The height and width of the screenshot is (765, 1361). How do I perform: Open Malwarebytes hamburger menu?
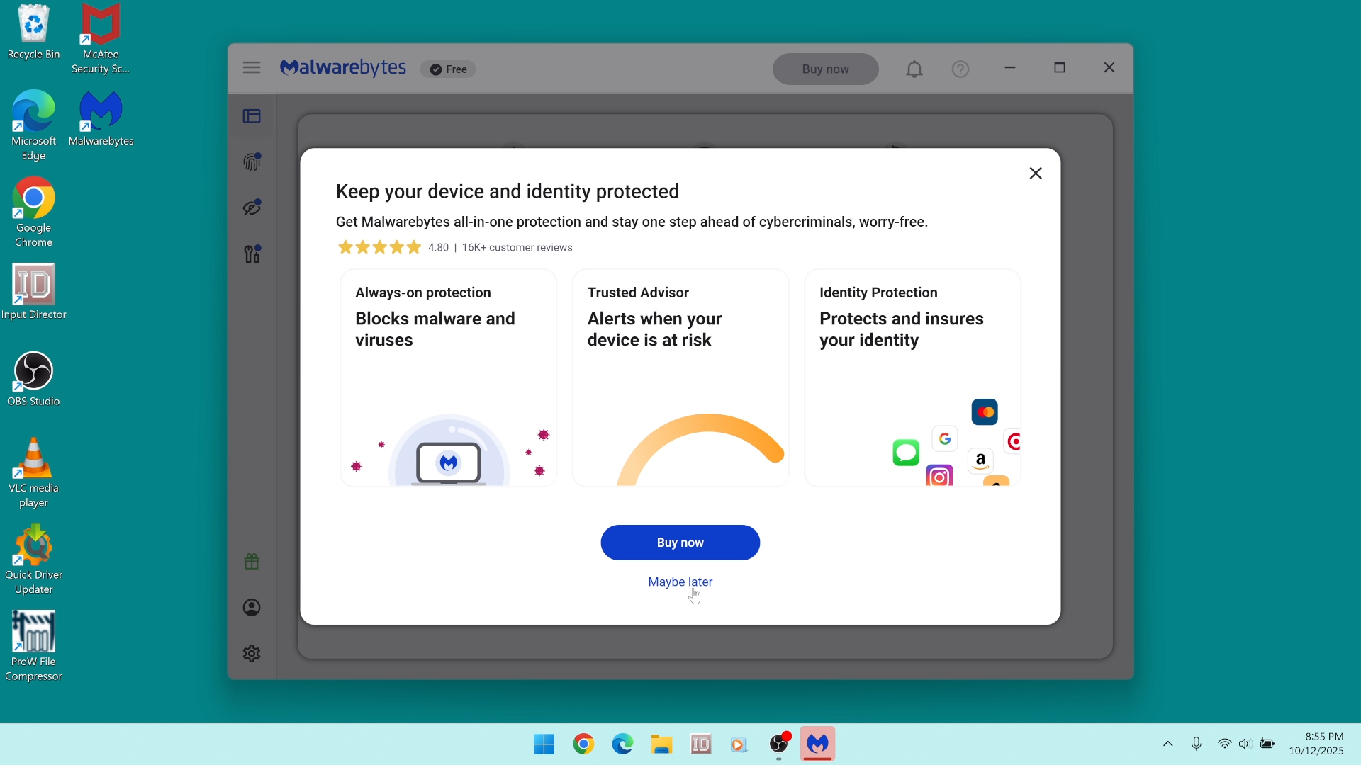pyautogui.click(x=252, y=68)
